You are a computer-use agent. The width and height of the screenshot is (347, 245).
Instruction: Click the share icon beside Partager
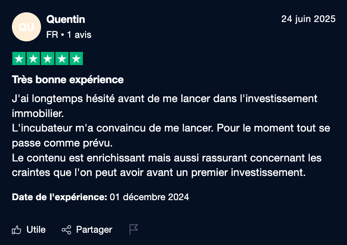[x=67, y=230]
